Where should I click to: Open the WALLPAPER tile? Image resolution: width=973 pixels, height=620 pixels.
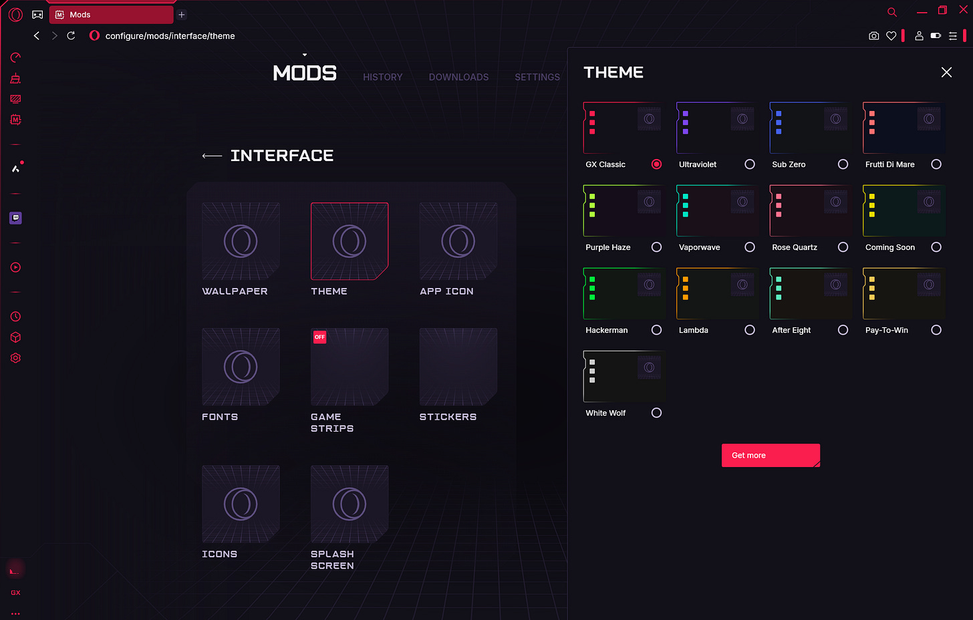(x=241, y=241)
